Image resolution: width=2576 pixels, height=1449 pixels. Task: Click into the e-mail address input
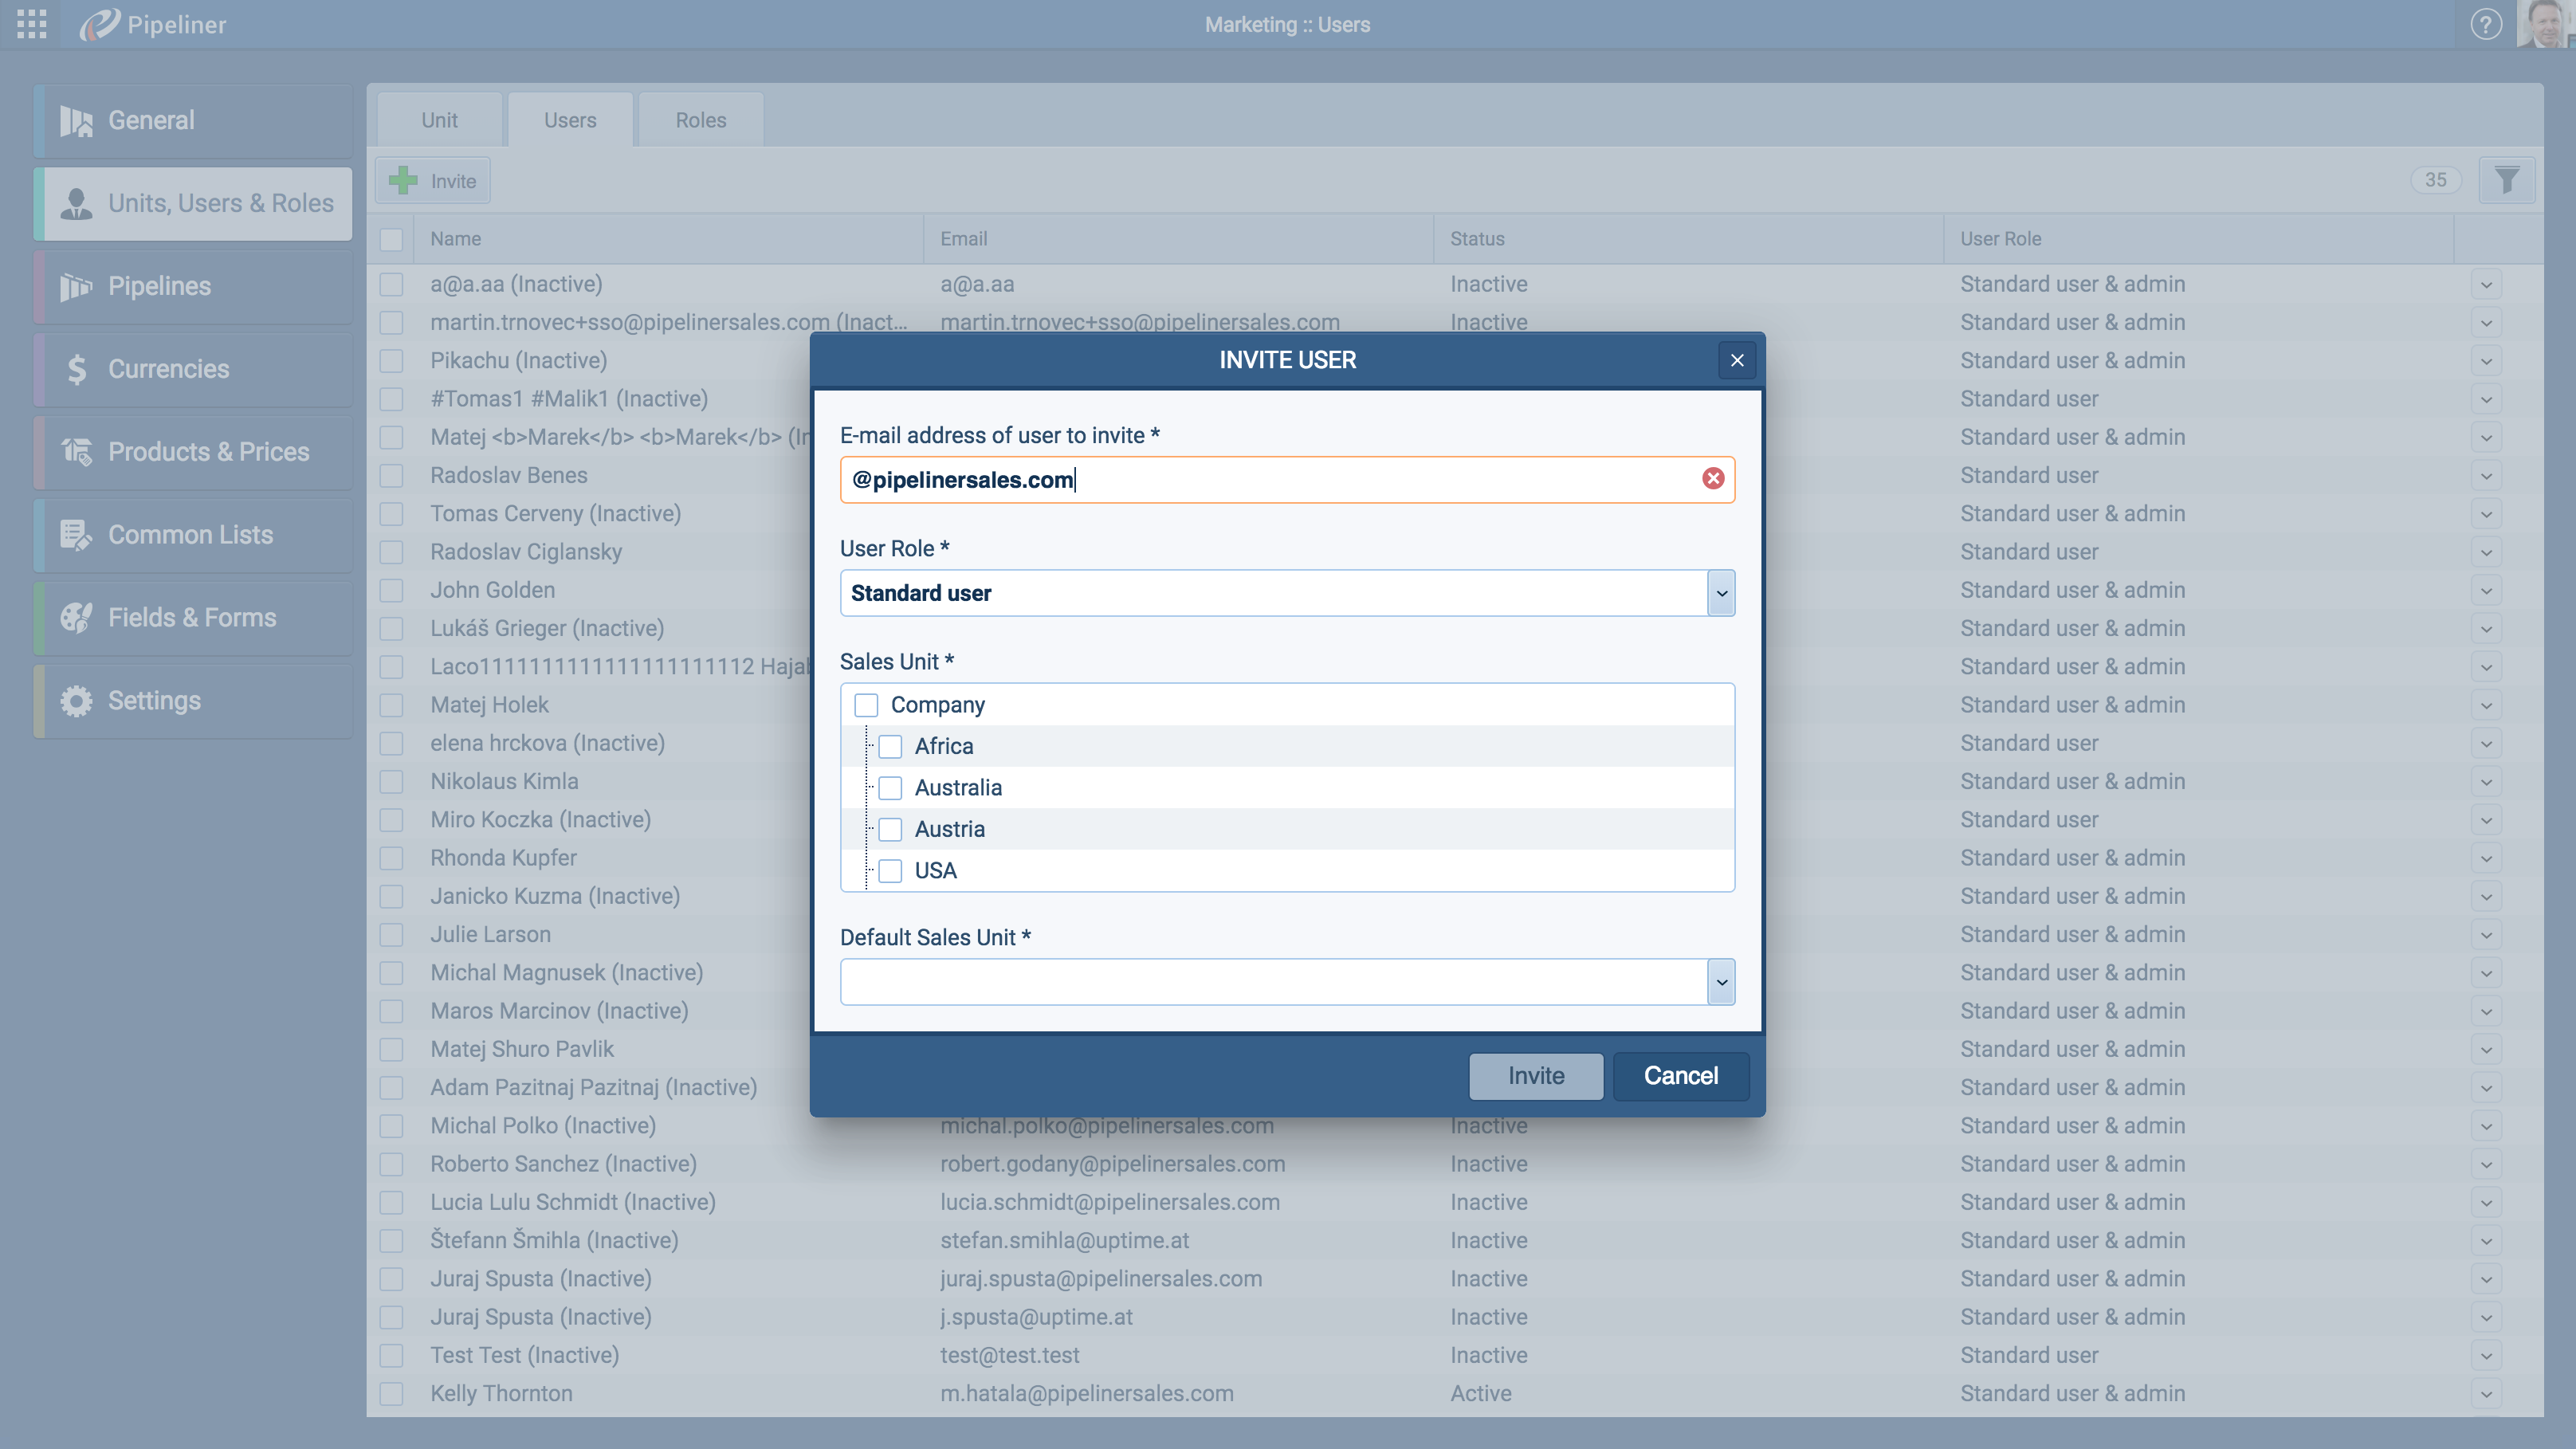(1270, 480)
